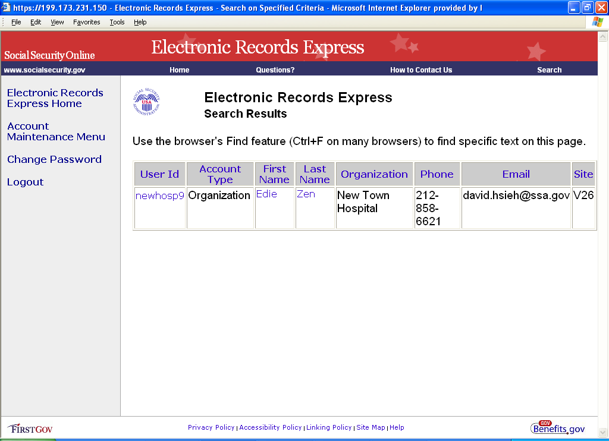Open the Favorites menu
This screenshot has width=609, height=441.
[87, 22]
